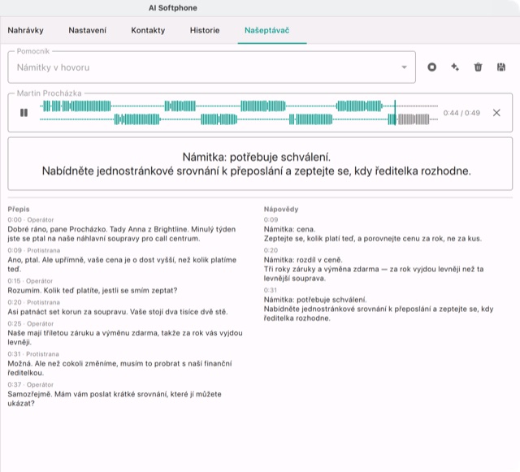The width and height of the screenshot is (520, 472).
Task: Click the AI sparkle generate icon
Action: 455,67
